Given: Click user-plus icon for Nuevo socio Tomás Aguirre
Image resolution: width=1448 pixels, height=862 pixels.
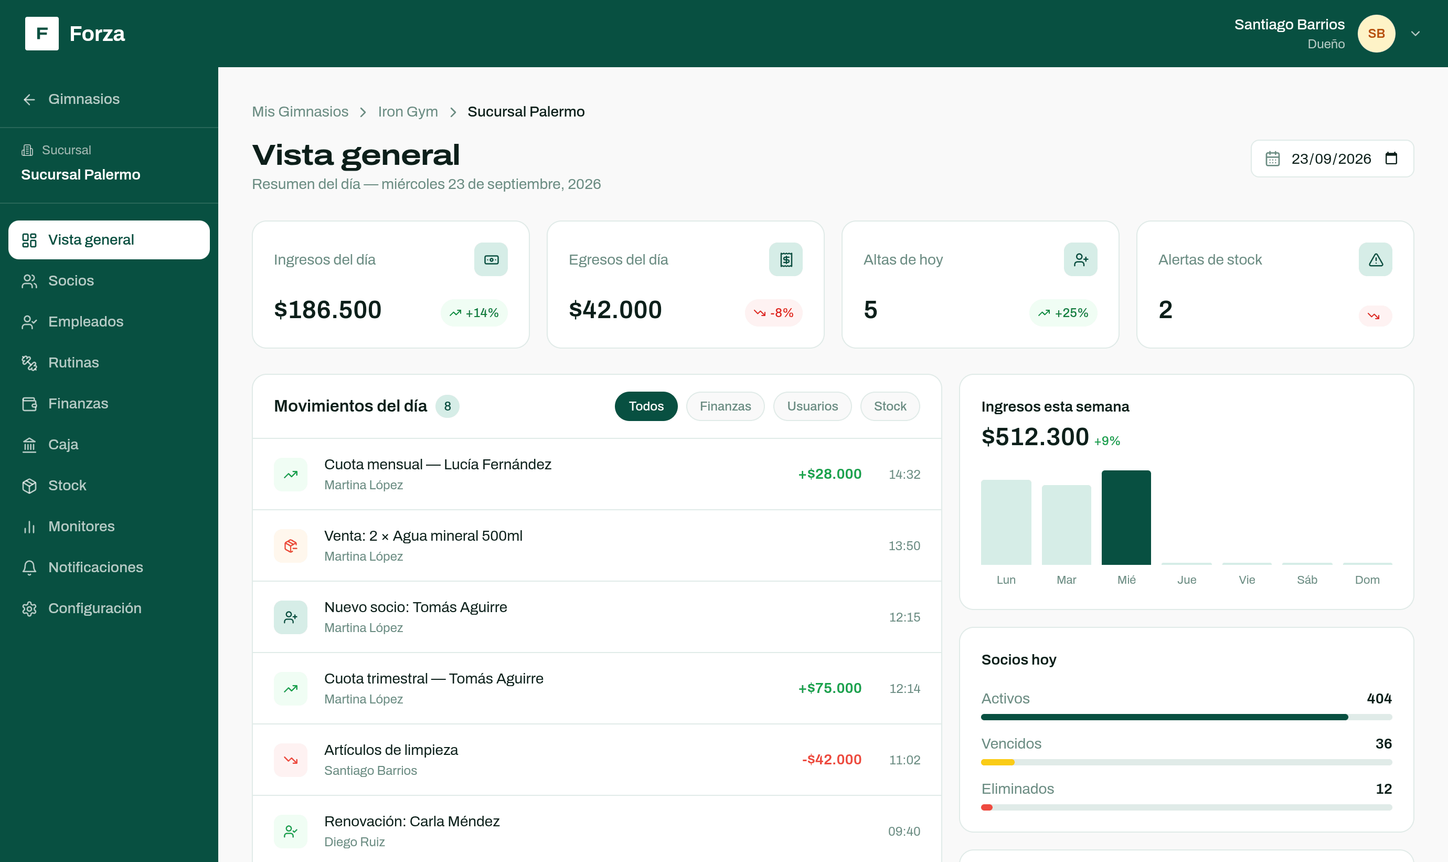Looking at the screenshot, I should point(291,617).
